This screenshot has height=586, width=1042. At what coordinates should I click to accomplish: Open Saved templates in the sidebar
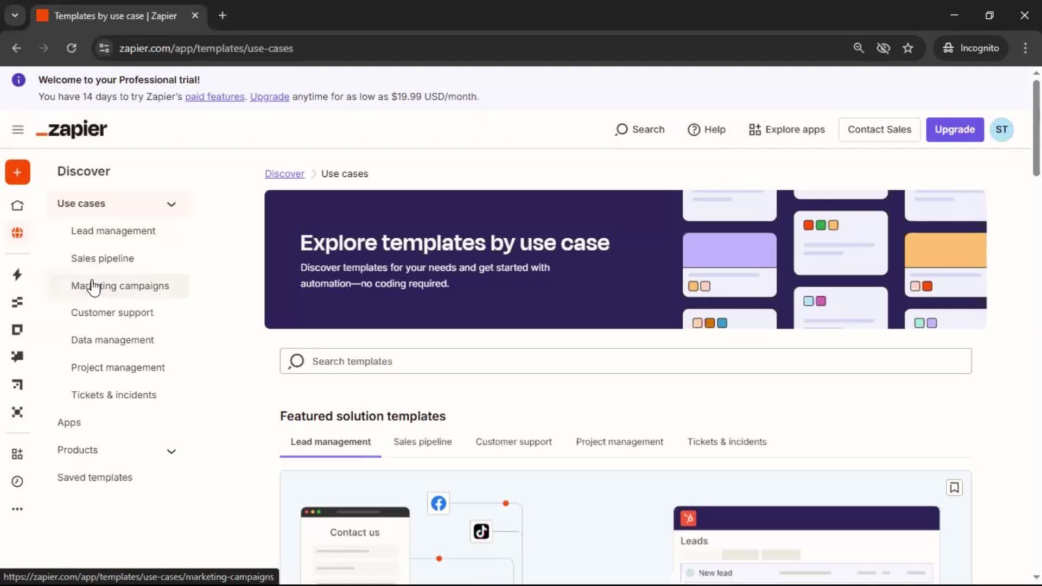click(95, 477)
